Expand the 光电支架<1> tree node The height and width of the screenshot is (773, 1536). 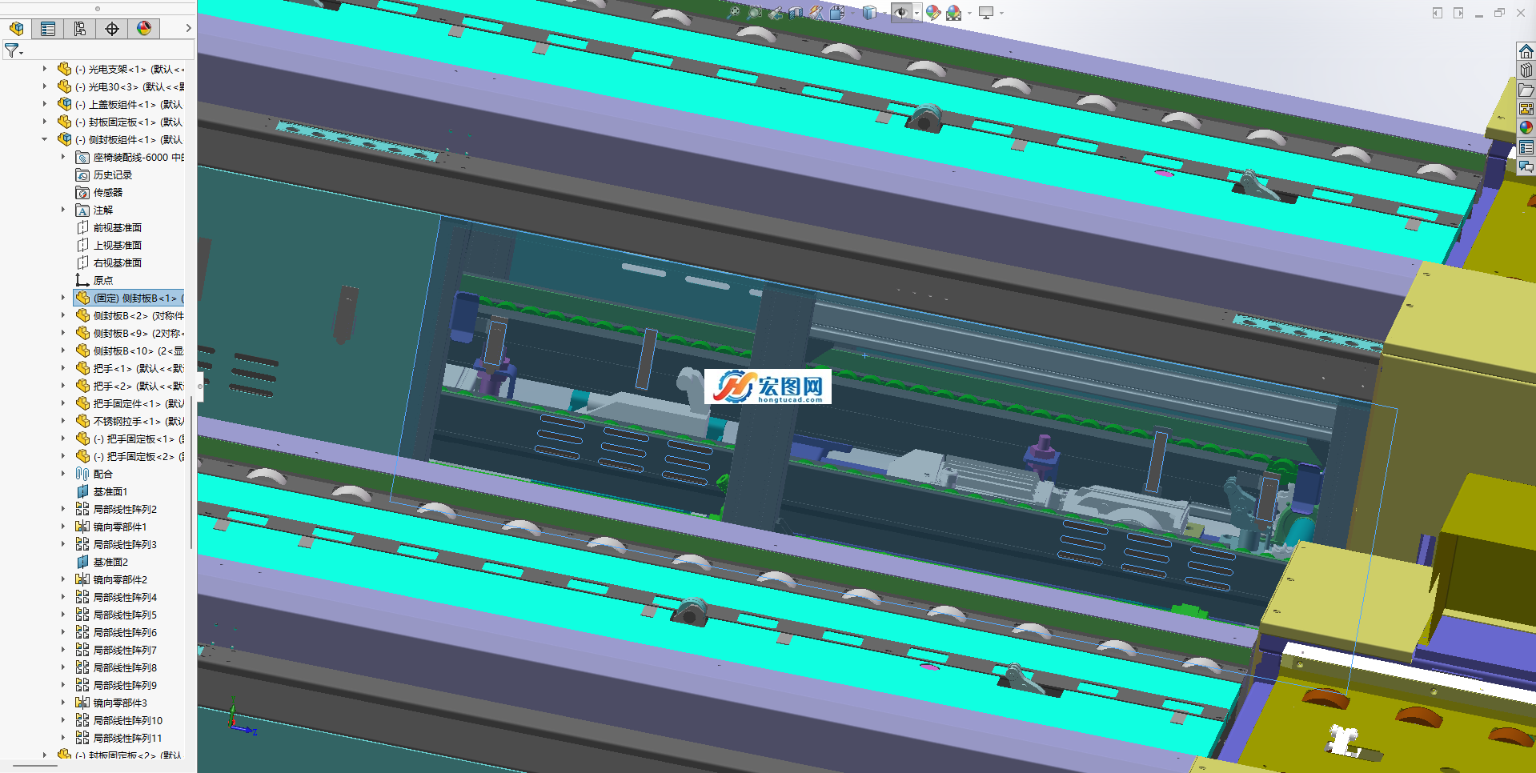45,69
